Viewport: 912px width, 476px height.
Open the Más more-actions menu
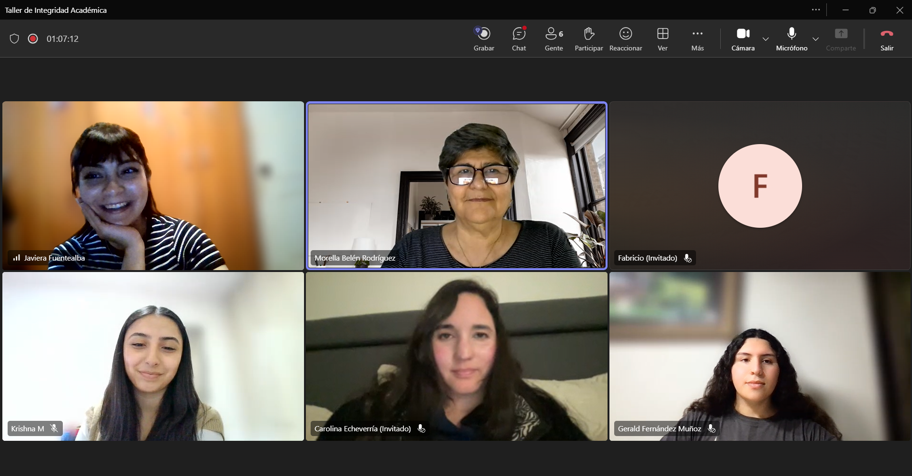[x=697, y=39]
